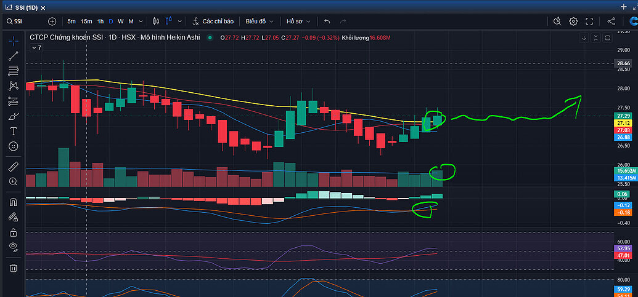Open the Các chỉ báo indicators menu

[213, 22]
